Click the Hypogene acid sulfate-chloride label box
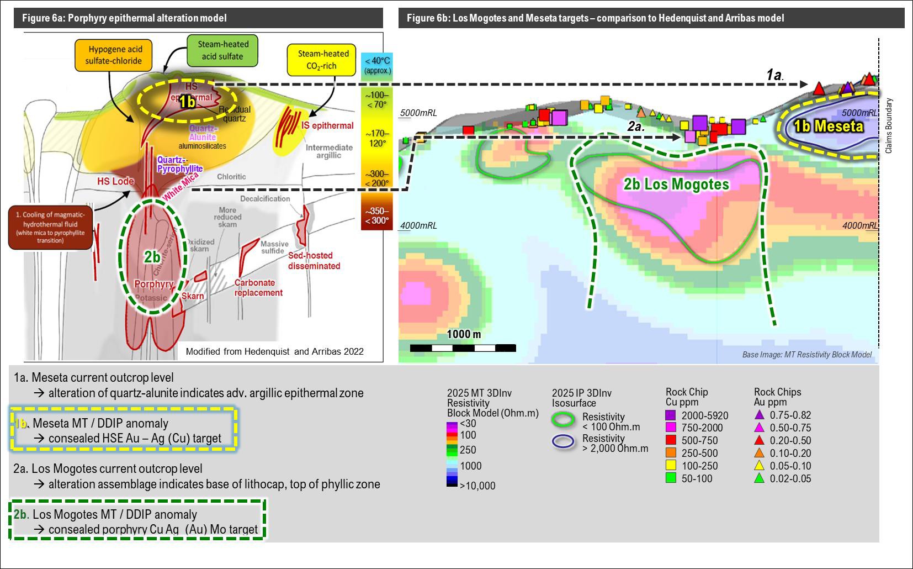The height and width of the screenshot is (569, 913). click(x=115, y=55)
